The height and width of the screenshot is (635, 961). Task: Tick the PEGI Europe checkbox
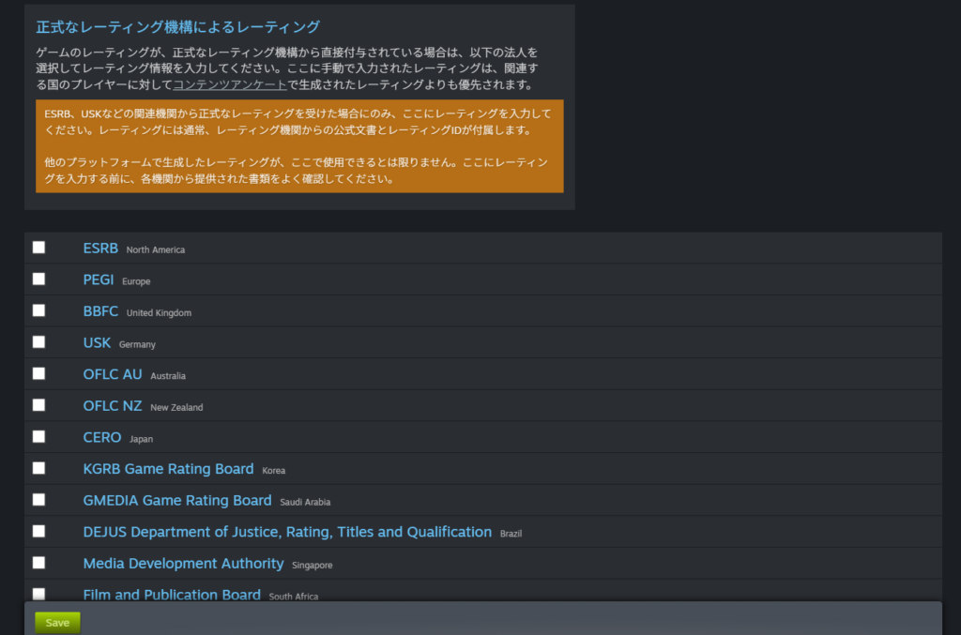coord(38,279)
